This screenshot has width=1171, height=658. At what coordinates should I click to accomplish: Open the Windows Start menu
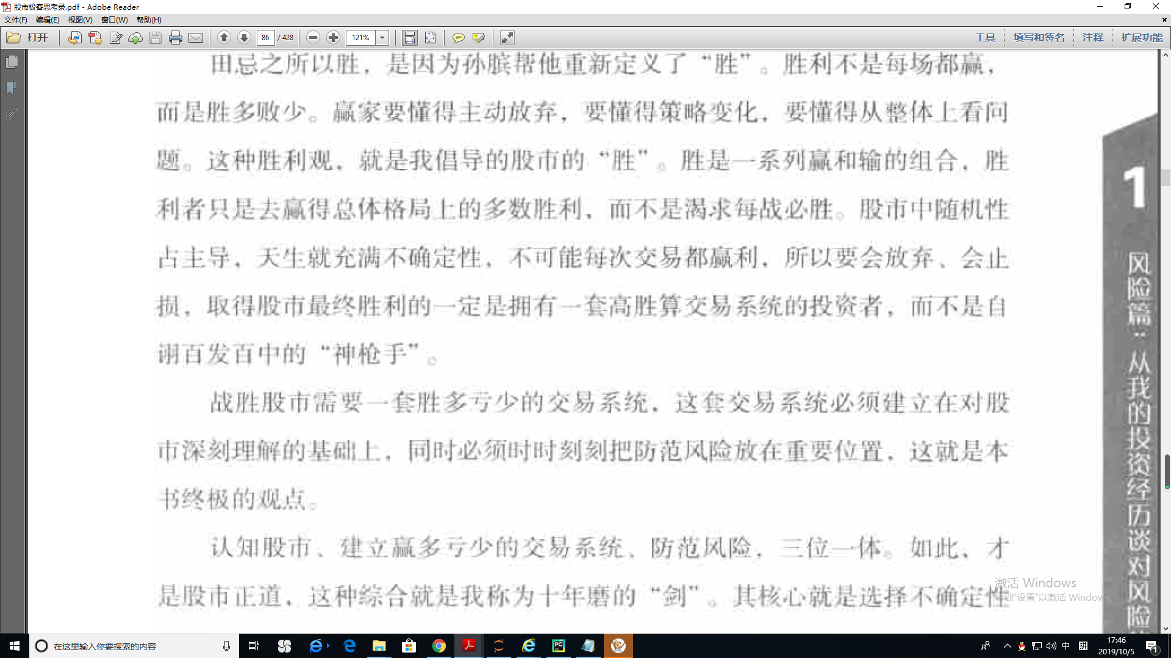[x=15, y=646]
